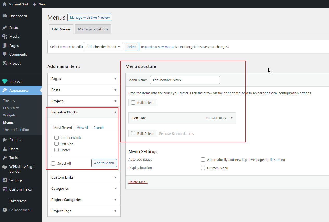Expand the Pages accordion section
329x222 pixels.
[x=84, y=79]
